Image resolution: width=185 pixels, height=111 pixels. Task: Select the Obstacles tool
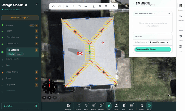101,106
